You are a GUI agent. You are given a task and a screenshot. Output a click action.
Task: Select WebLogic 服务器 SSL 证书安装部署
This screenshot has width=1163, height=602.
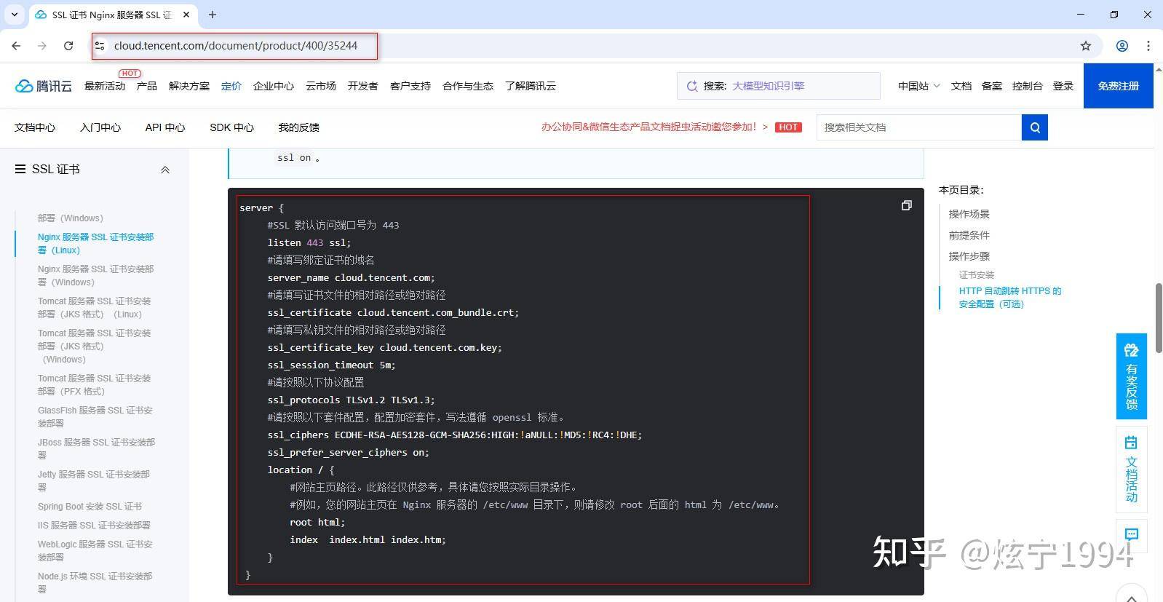(x=95, y=550)
